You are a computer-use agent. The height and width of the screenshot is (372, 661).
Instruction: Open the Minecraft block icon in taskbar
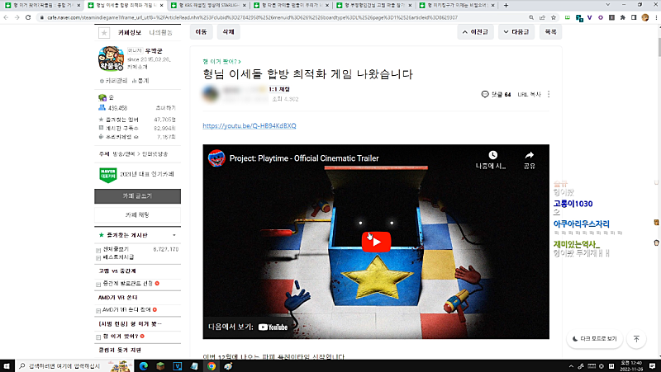pyautogui.click(x=160, y=365)
